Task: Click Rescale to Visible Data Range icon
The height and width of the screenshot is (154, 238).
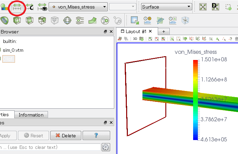Action: click(x=42, y=7)
